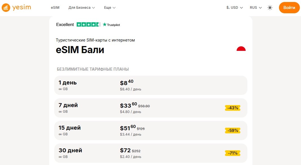Choose the 15 дней unlimited plan
Viewport: 301px width, 165px height.
click(151, 131)
